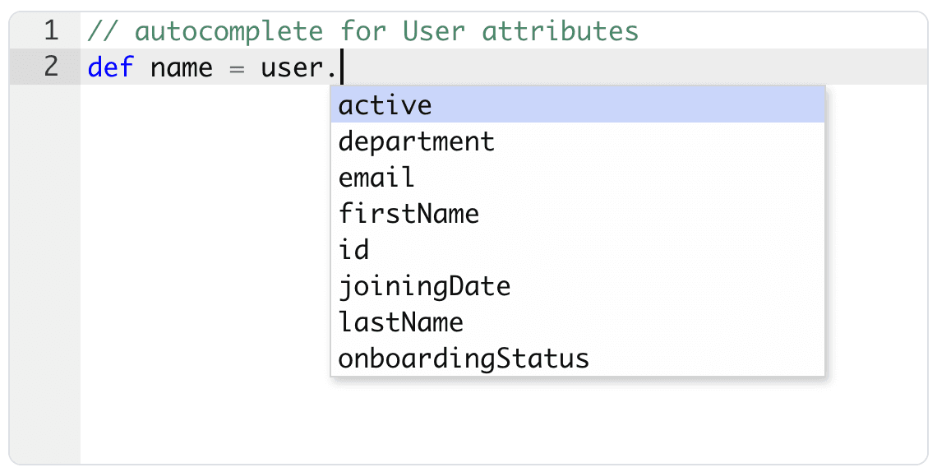
Task: Click after the dot following 'user'
Action: (340, 67)
